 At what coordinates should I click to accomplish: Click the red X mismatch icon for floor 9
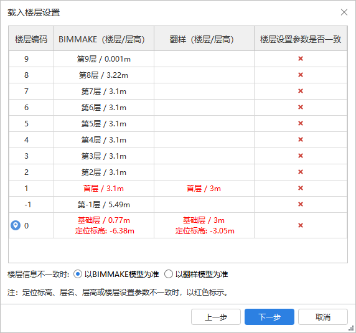301,59
